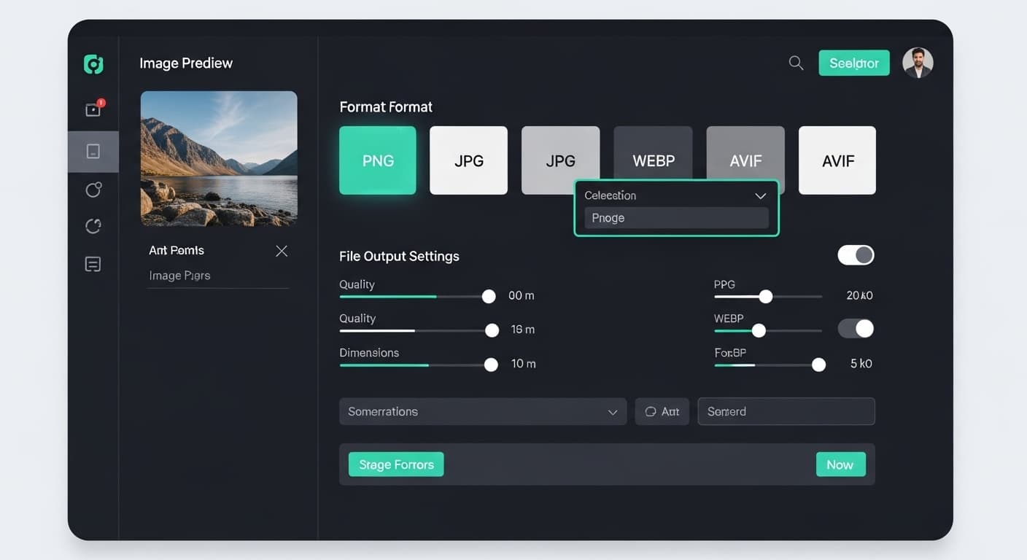Toggle the switch next to File Output Settings

[x=856, y=254]
